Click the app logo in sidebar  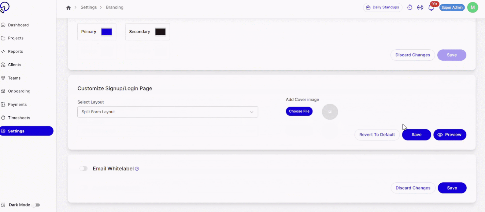(4, 7)
